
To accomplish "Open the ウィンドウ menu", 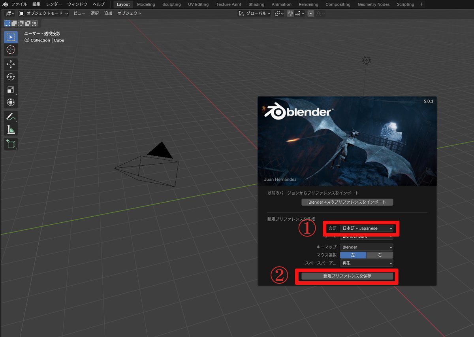I will [77, 4].
